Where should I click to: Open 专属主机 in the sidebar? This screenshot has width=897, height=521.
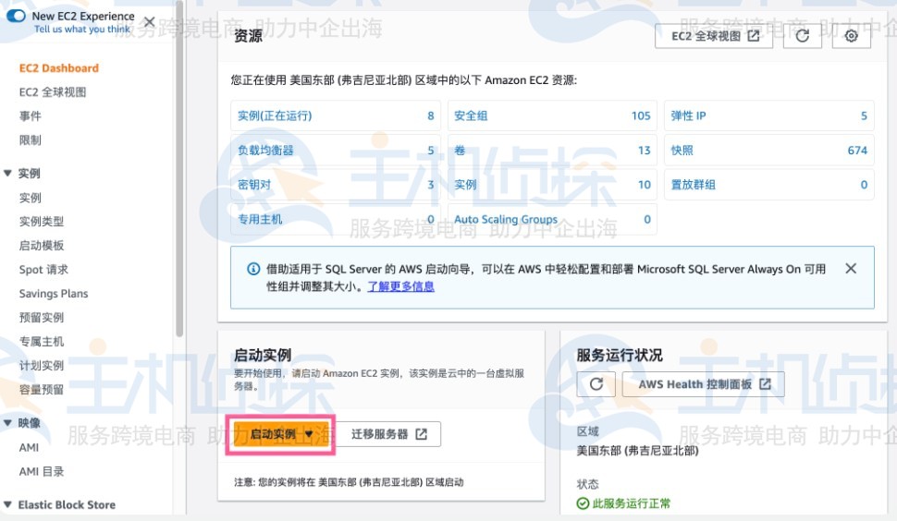[x=42, y=341]
